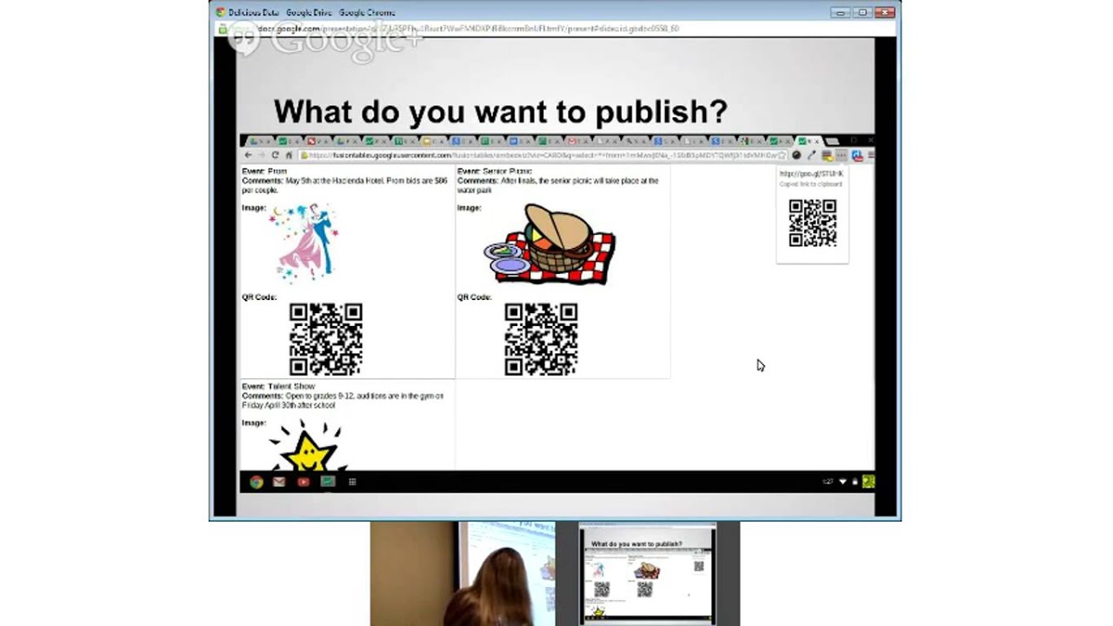Viewport: 1113px width, 626px height.
Task: Click the goo.gl short link text
Action: tap(811, 174)
